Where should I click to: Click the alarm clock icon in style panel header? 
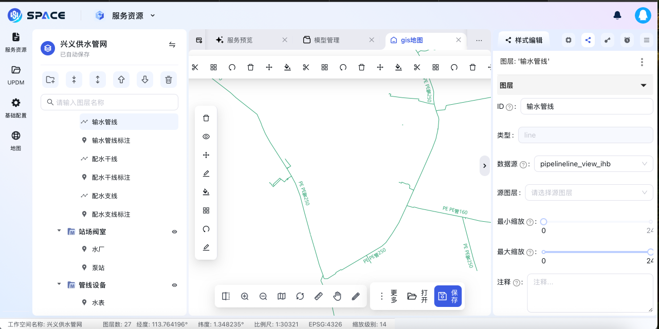coord(627,40)
